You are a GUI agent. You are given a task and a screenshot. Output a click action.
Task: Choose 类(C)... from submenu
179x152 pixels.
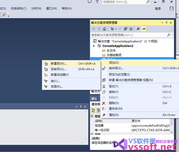[x=71, y=81]
